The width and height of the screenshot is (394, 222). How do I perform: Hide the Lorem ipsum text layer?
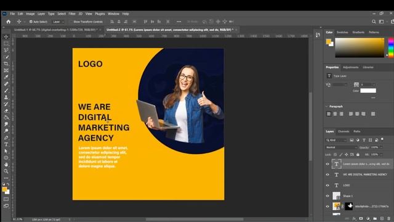[x=328, y=164]
